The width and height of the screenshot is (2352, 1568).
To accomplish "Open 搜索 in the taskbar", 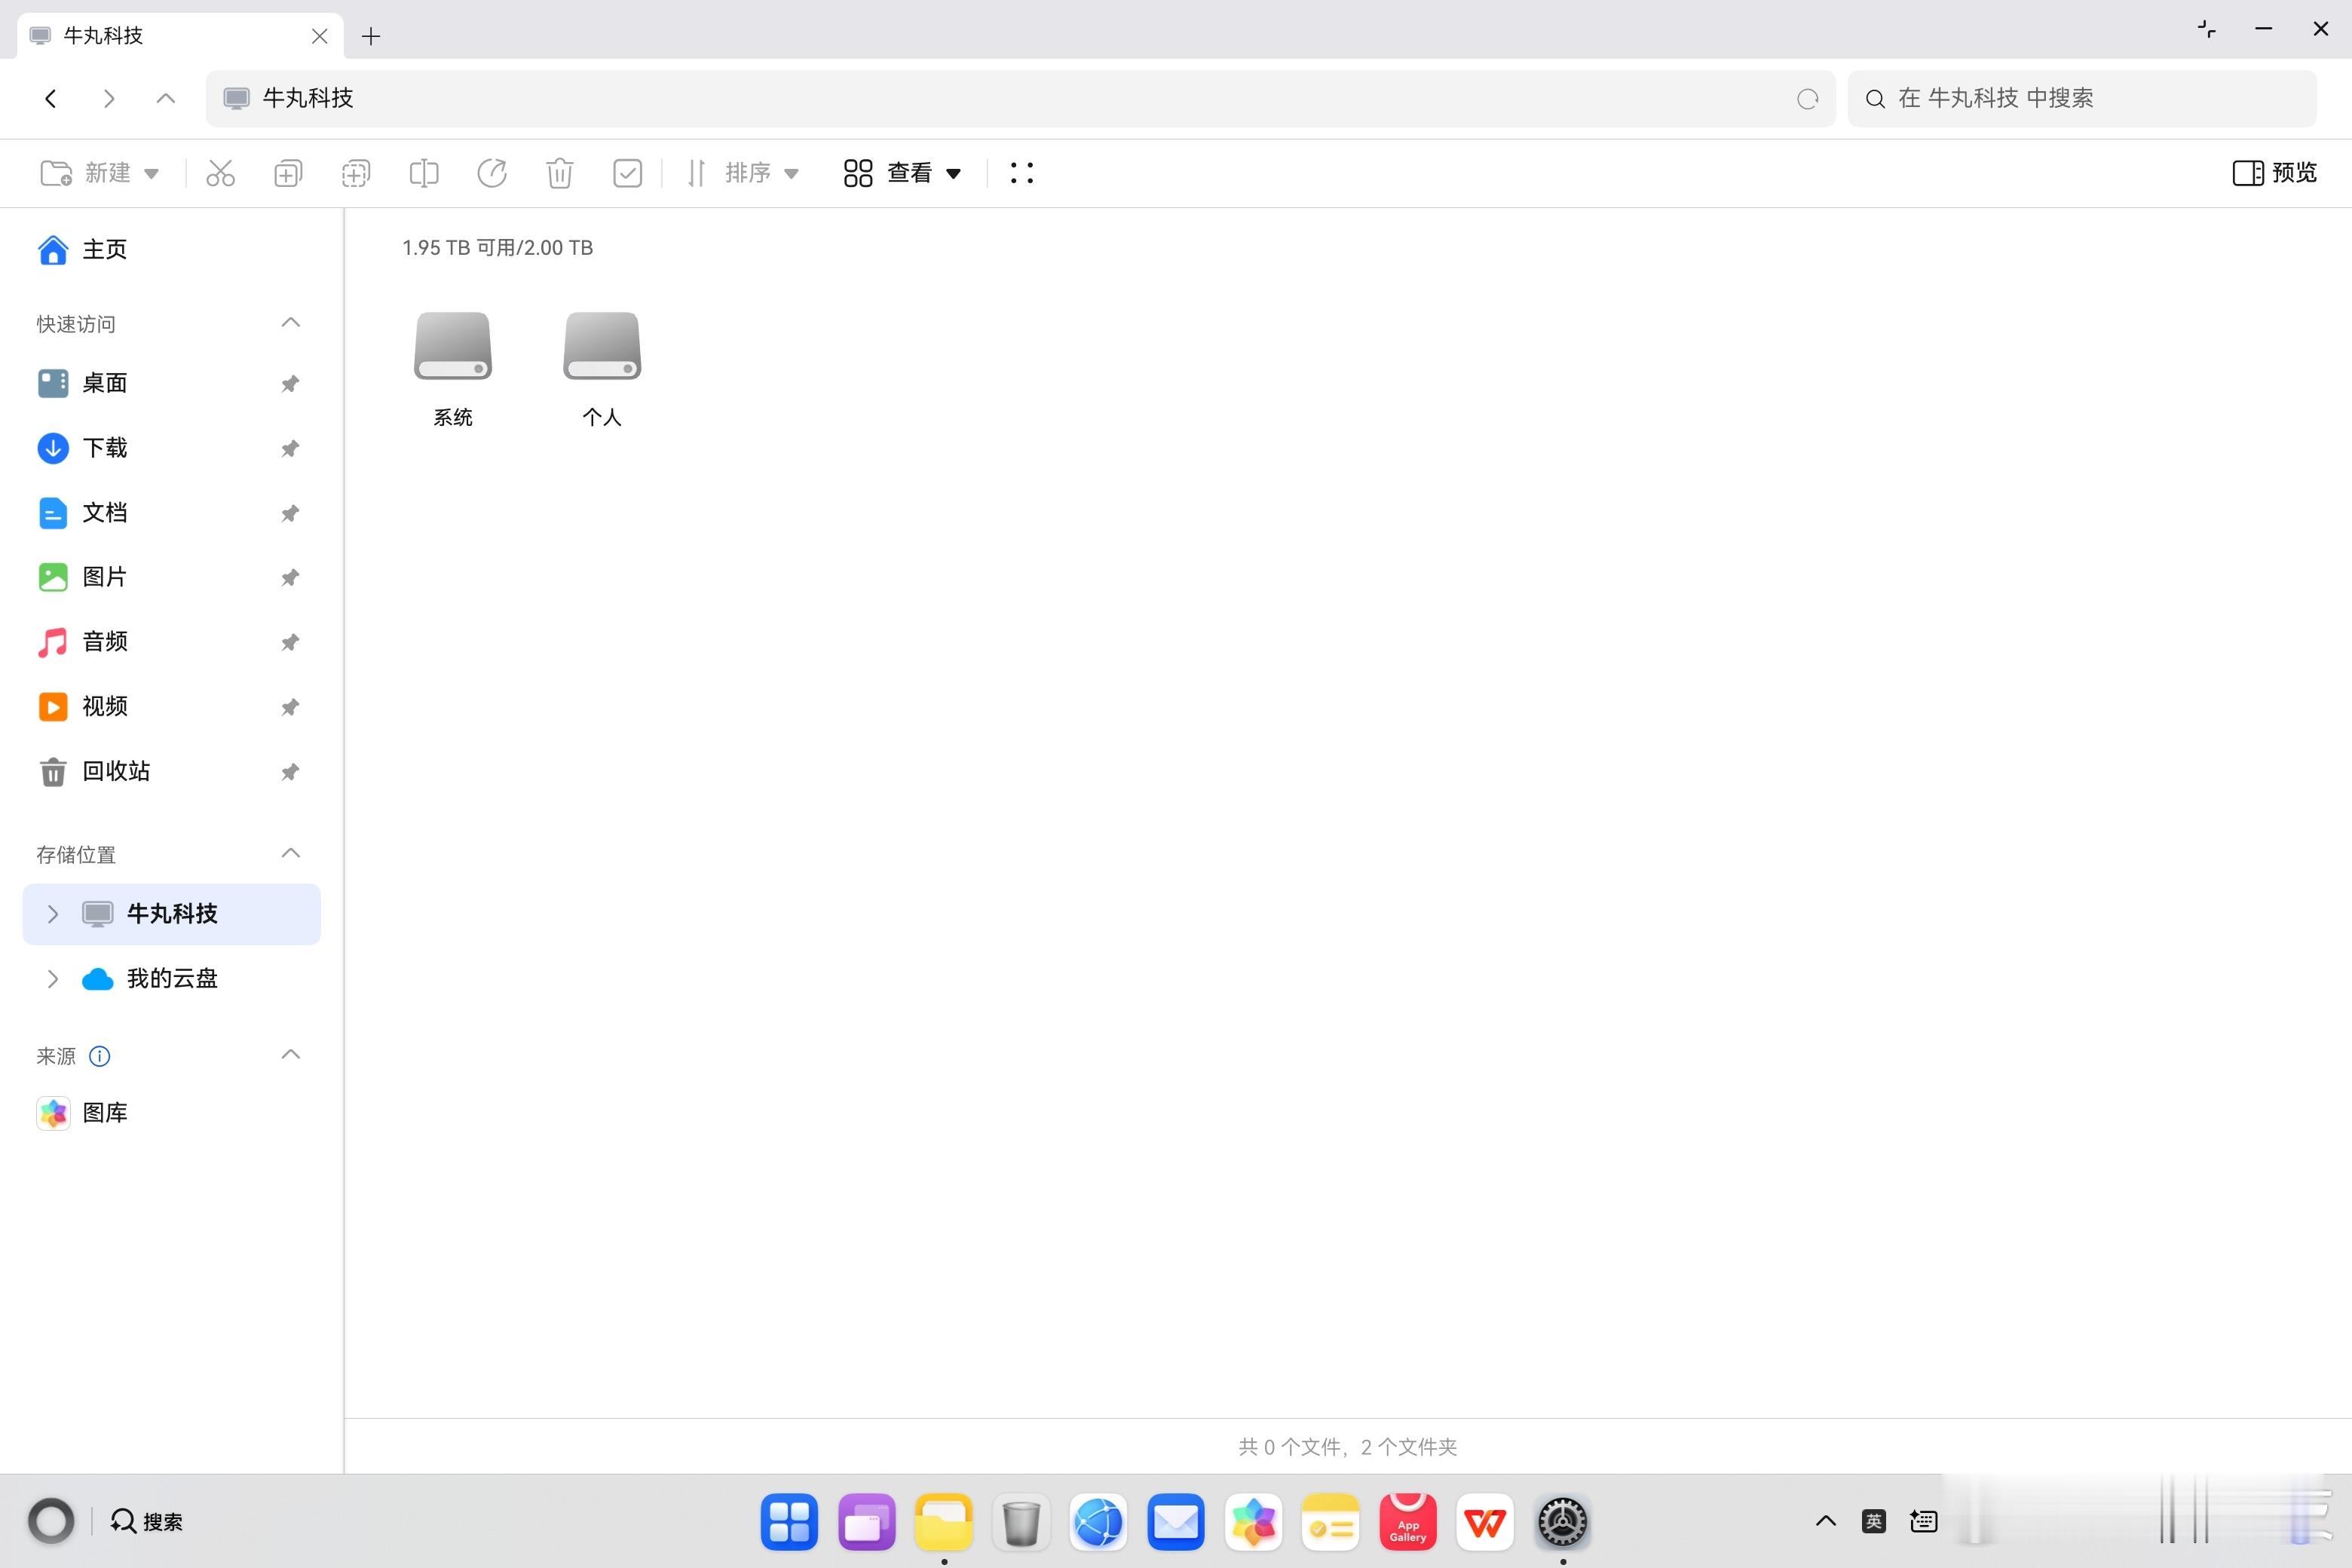I will 147,1522.
